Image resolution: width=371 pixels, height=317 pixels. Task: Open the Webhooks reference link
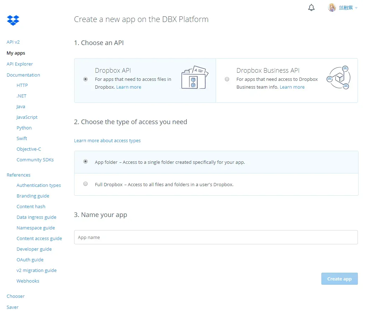coord(28,281)
